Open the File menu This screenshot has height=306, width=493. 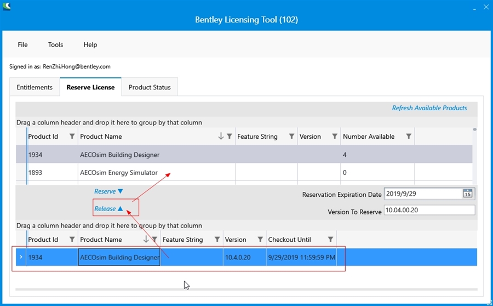[x=22, y=45]
